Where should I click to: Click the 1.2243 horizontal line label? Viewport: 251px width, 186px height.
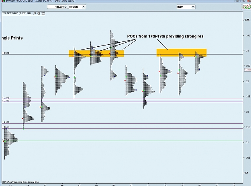[x=6, y=97]
